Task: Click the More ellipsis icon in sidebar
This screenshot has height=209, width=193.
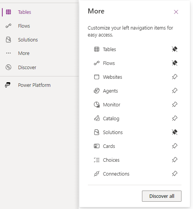Action: 8,53
